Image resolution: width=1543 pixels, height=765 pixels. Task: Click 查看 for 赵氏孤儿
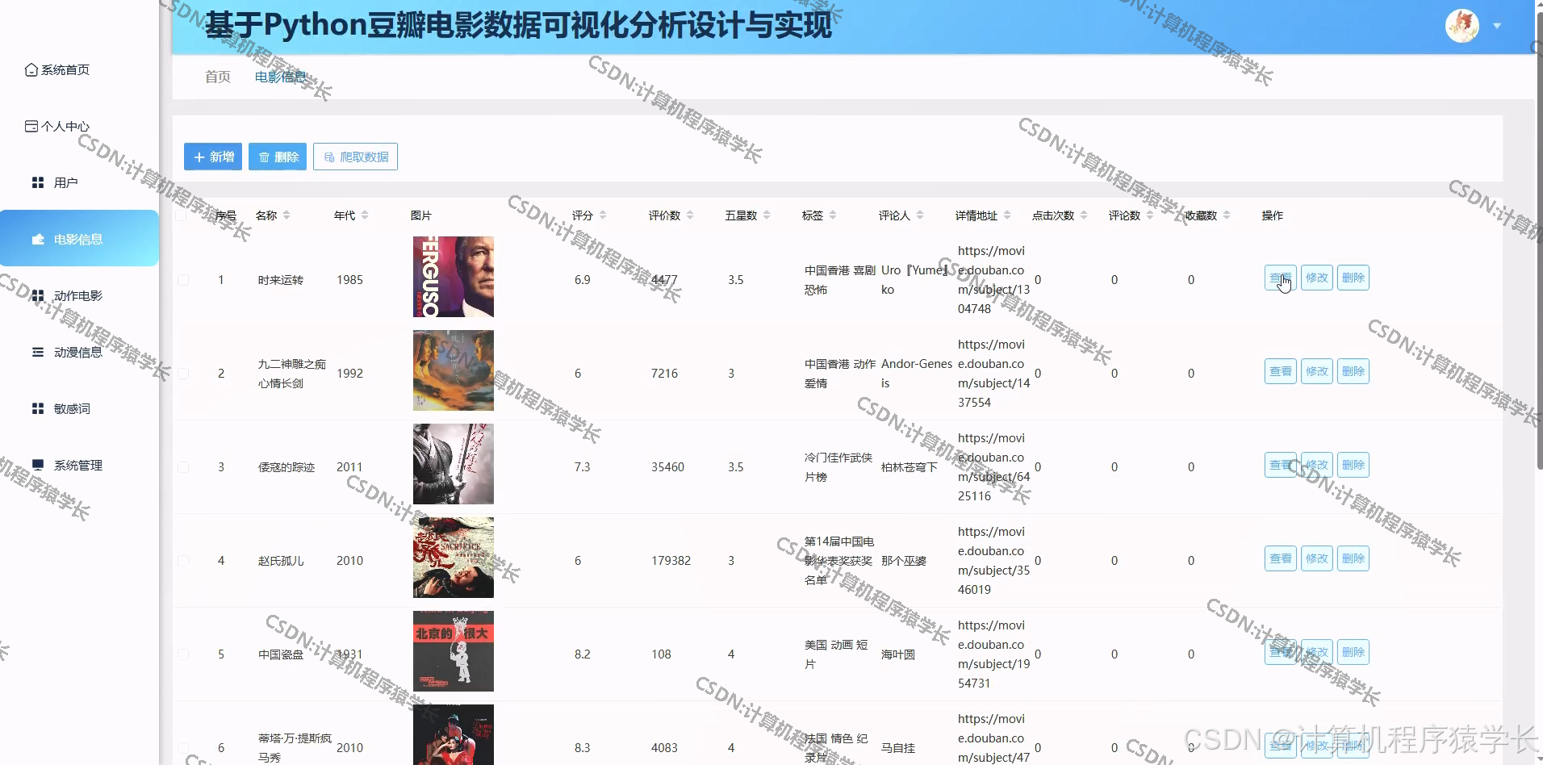point(1281,558)
